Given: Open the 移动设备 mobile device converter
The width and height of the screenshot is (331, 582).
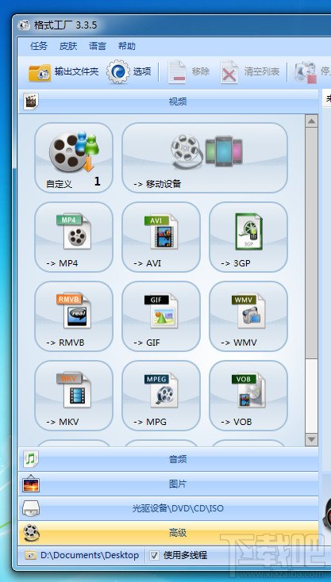Looking at the screenshot, I should coord(205,158).
